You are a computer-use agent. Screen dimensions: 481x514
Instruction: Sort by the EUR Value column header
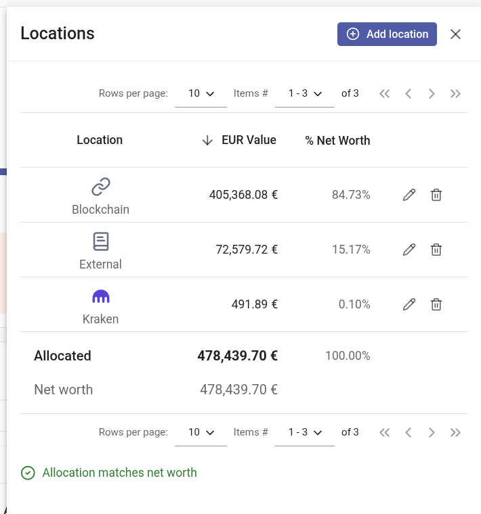[249, 140]
